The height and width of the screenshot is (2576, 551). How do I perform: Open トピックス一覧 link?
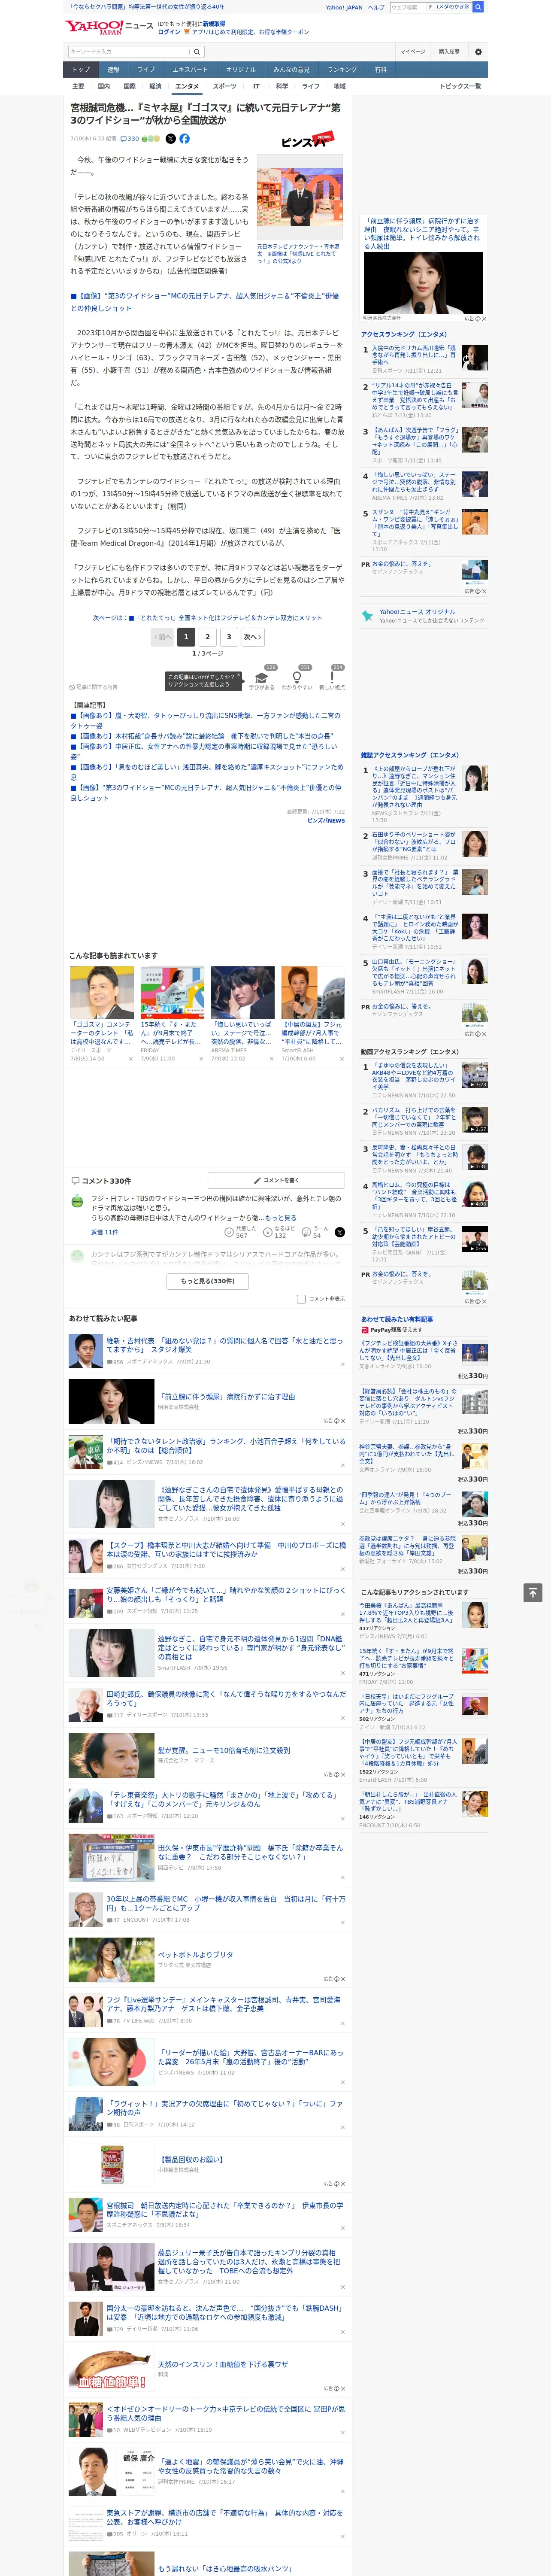point(460,86)
